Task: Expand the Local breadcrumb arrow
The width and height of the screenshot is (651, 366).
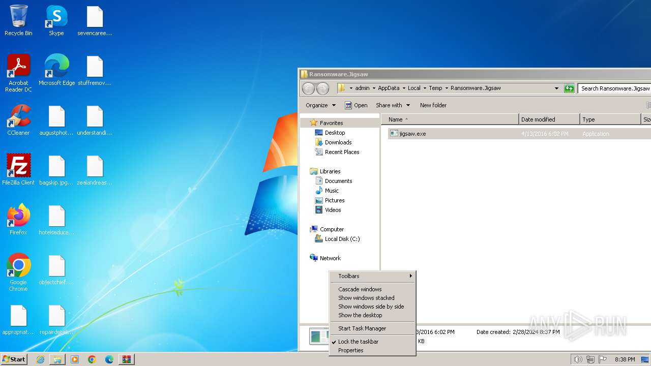Action: pos(425,88)
